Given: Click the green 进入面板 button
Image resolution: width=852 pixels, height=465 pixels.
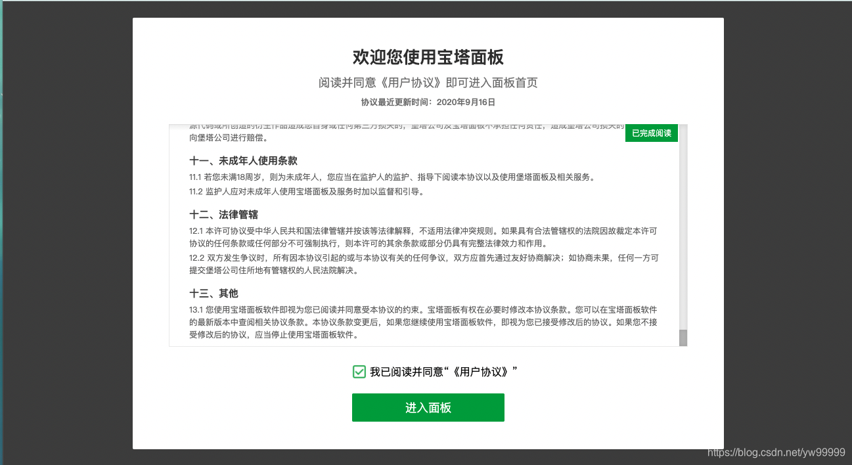Looking at the screenshot, I should coord(428,407).
